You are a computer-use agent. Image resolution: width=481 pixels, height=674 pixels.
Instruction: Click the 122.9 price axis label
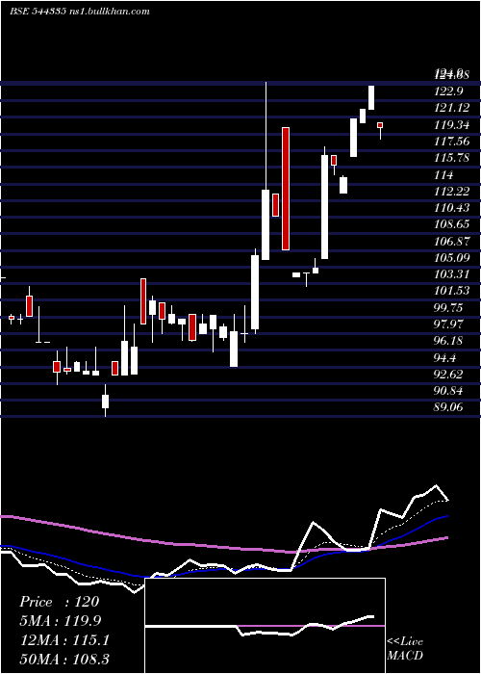coord(448,91)
